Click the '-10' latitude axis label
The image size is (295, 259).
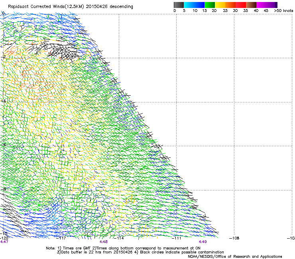(x=4, y=233)
